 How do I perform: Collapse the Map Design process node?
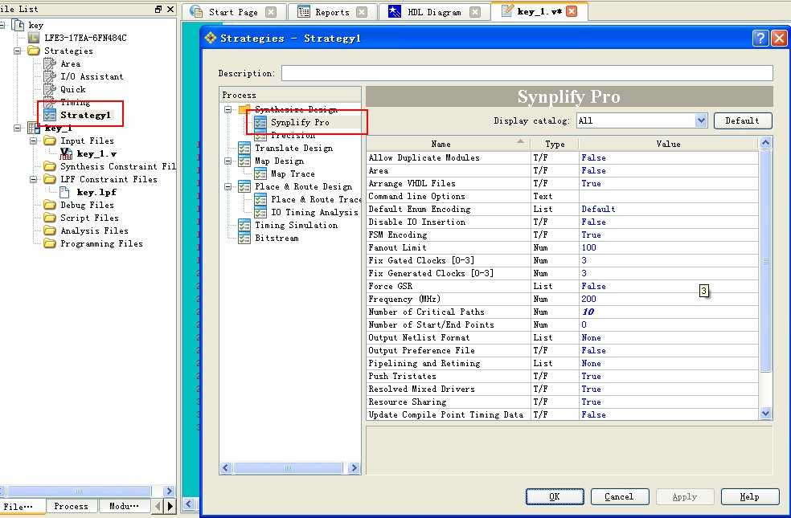(228, 161)
